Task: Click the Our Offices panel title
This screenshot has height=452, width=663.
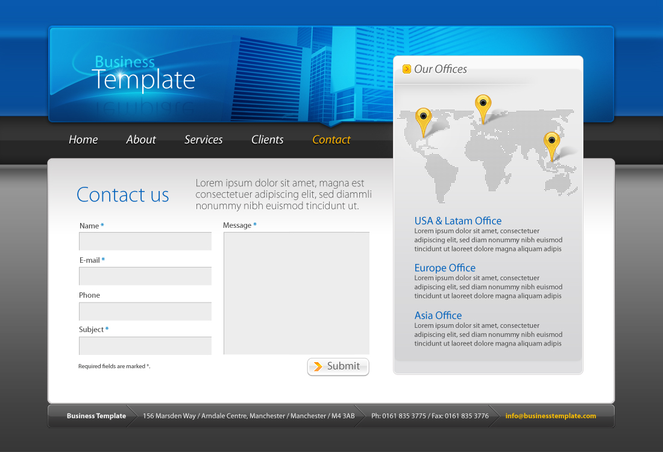Action: (441, 69)
